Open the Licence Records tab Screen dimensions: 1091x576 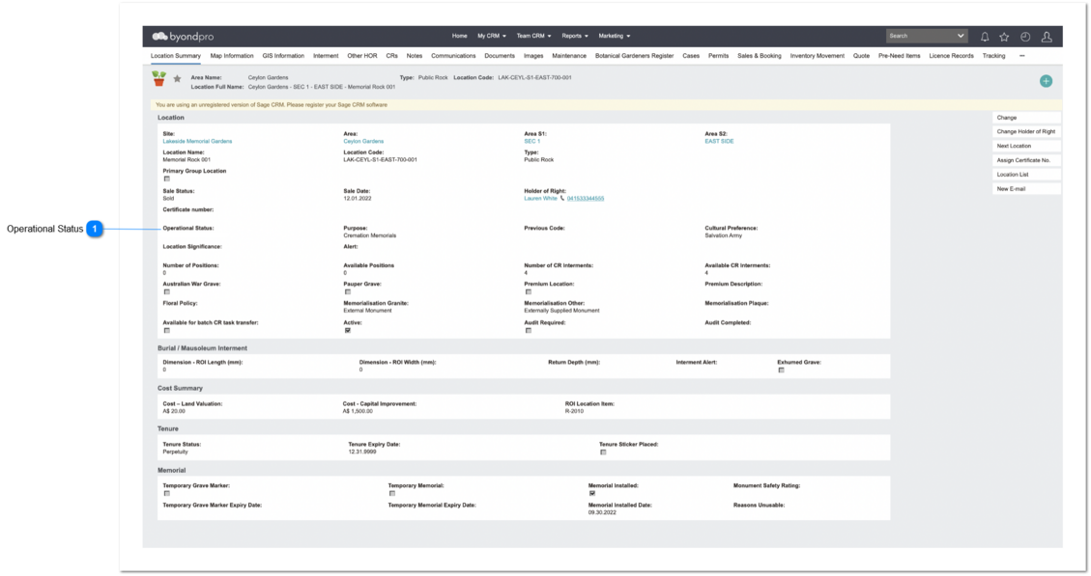[951, 56]
